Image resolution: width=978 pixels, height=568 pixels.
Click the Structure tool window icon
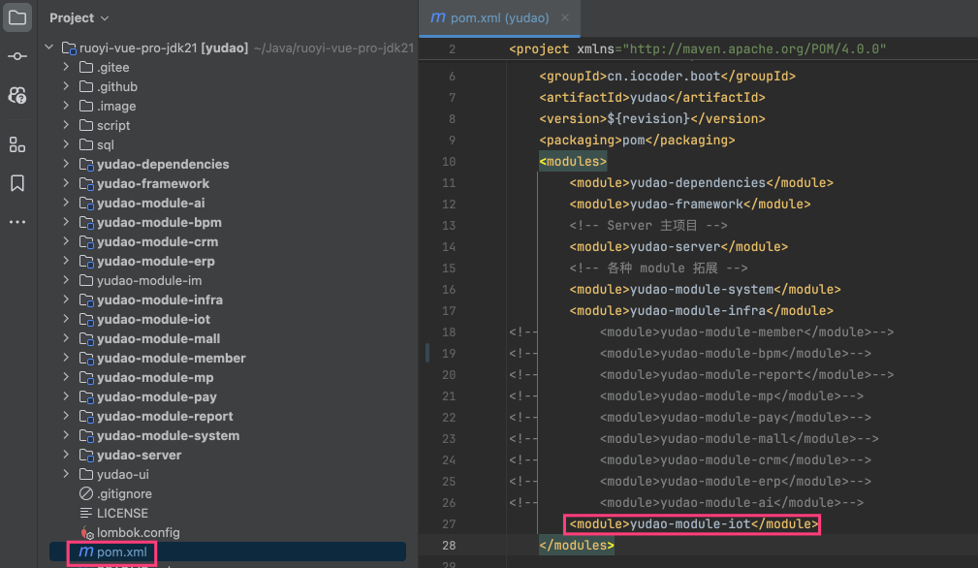[x=17, y=144]
